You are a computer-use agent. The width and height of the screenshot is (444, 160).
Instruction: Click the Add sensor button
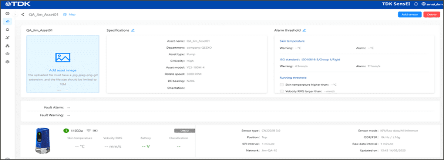pyautogui.click(x=410, y=14)
